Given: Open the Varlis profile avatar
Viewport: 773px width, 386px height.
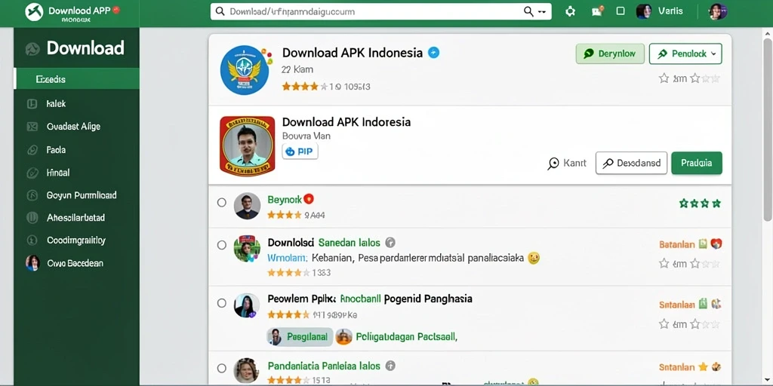Looking at the screenshot, I should pos(644,11).
